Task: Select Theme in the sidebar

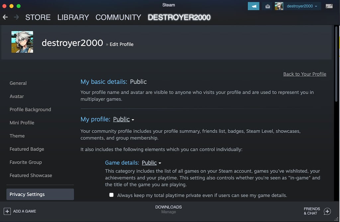Action: click(x=17, y=136)
